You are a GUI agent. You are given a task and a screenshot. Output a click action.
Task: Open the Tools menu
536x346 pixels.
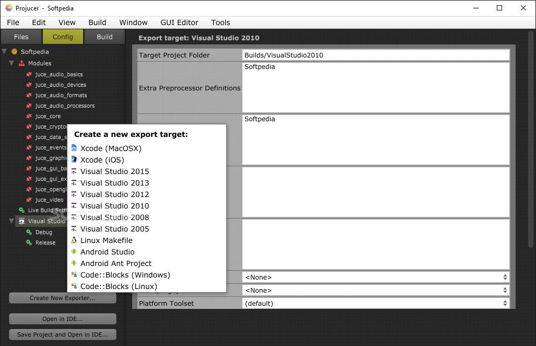click(220, 22)
